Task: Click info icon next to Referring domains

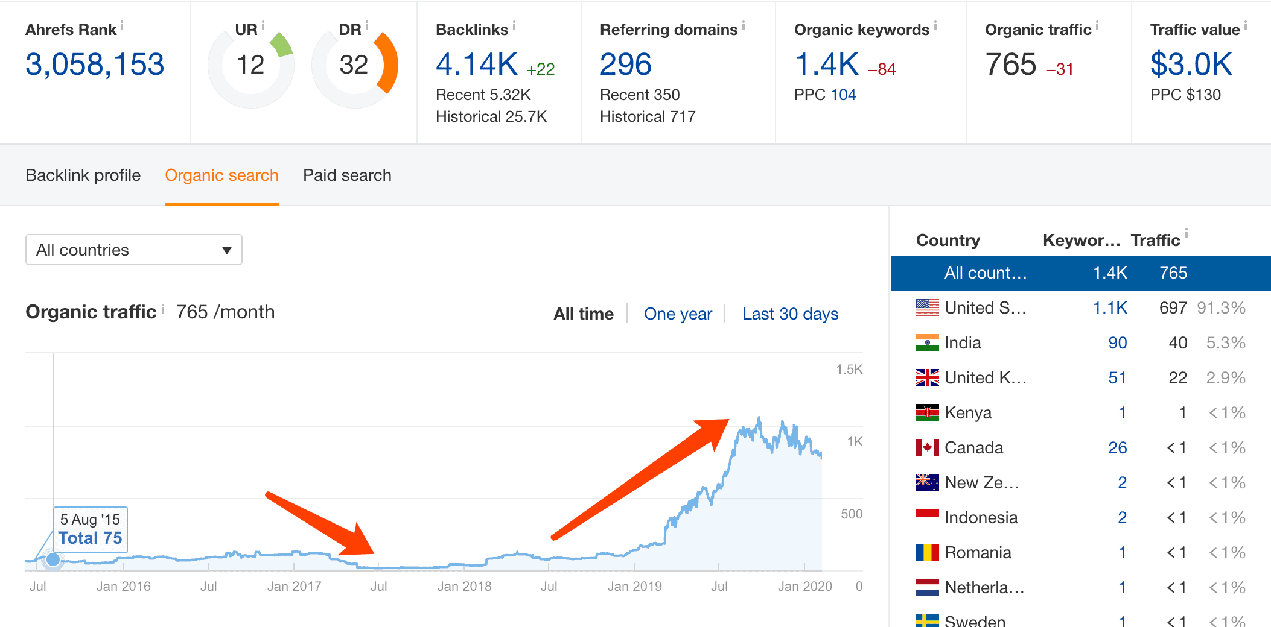Action: tap(744, 25)
